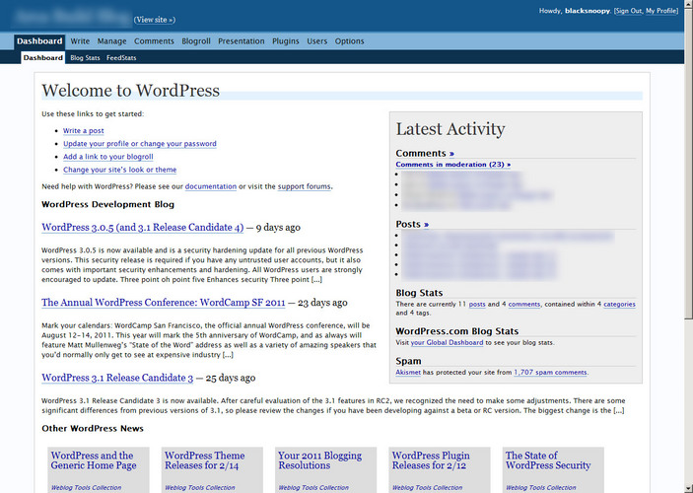Open Change your site's look or theme
693x493 pixels.
pyautogui.click(x=120, y=170)
